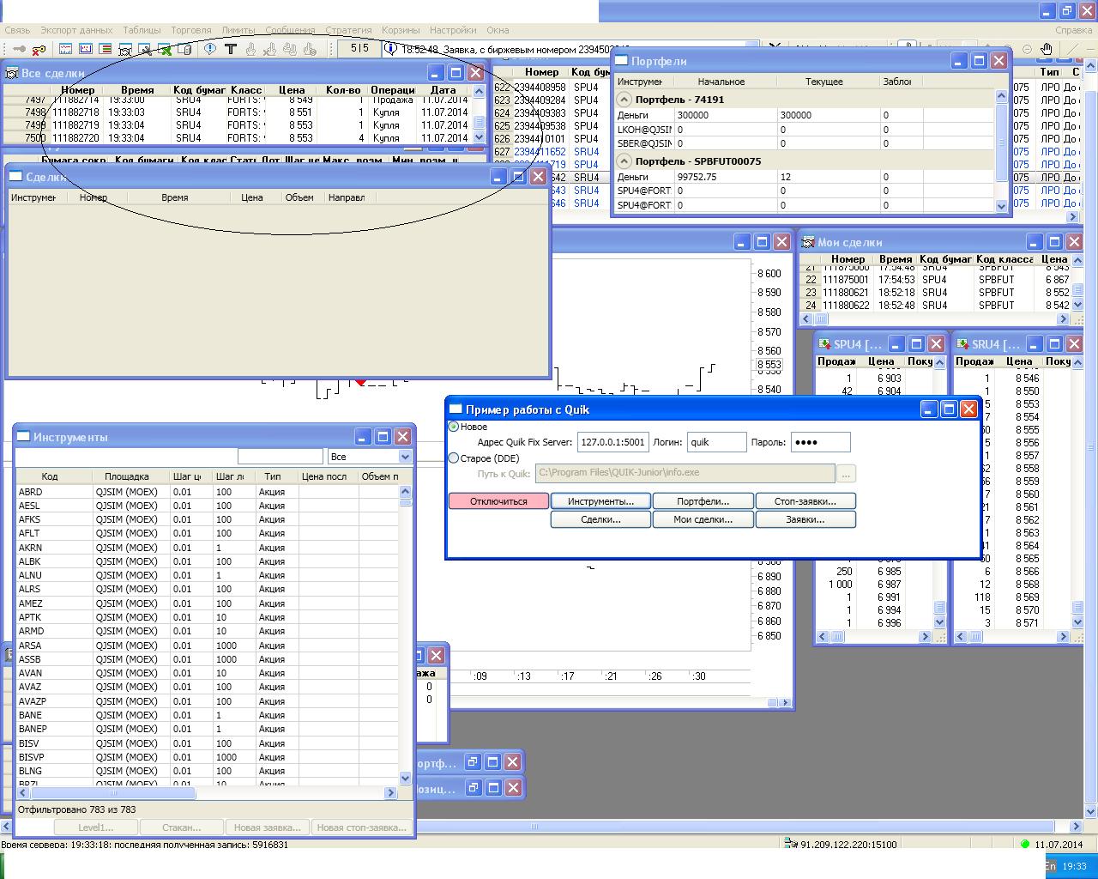Click the Стоп-заявки... button

[805, 501]
